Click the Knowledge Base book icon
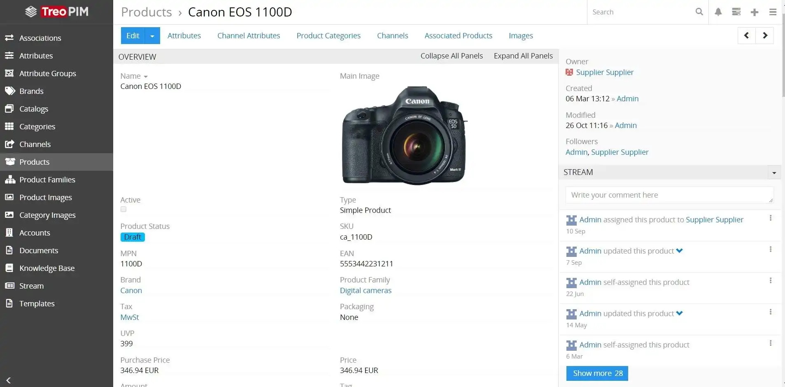 pyautogui.click(x=9, y=268)
